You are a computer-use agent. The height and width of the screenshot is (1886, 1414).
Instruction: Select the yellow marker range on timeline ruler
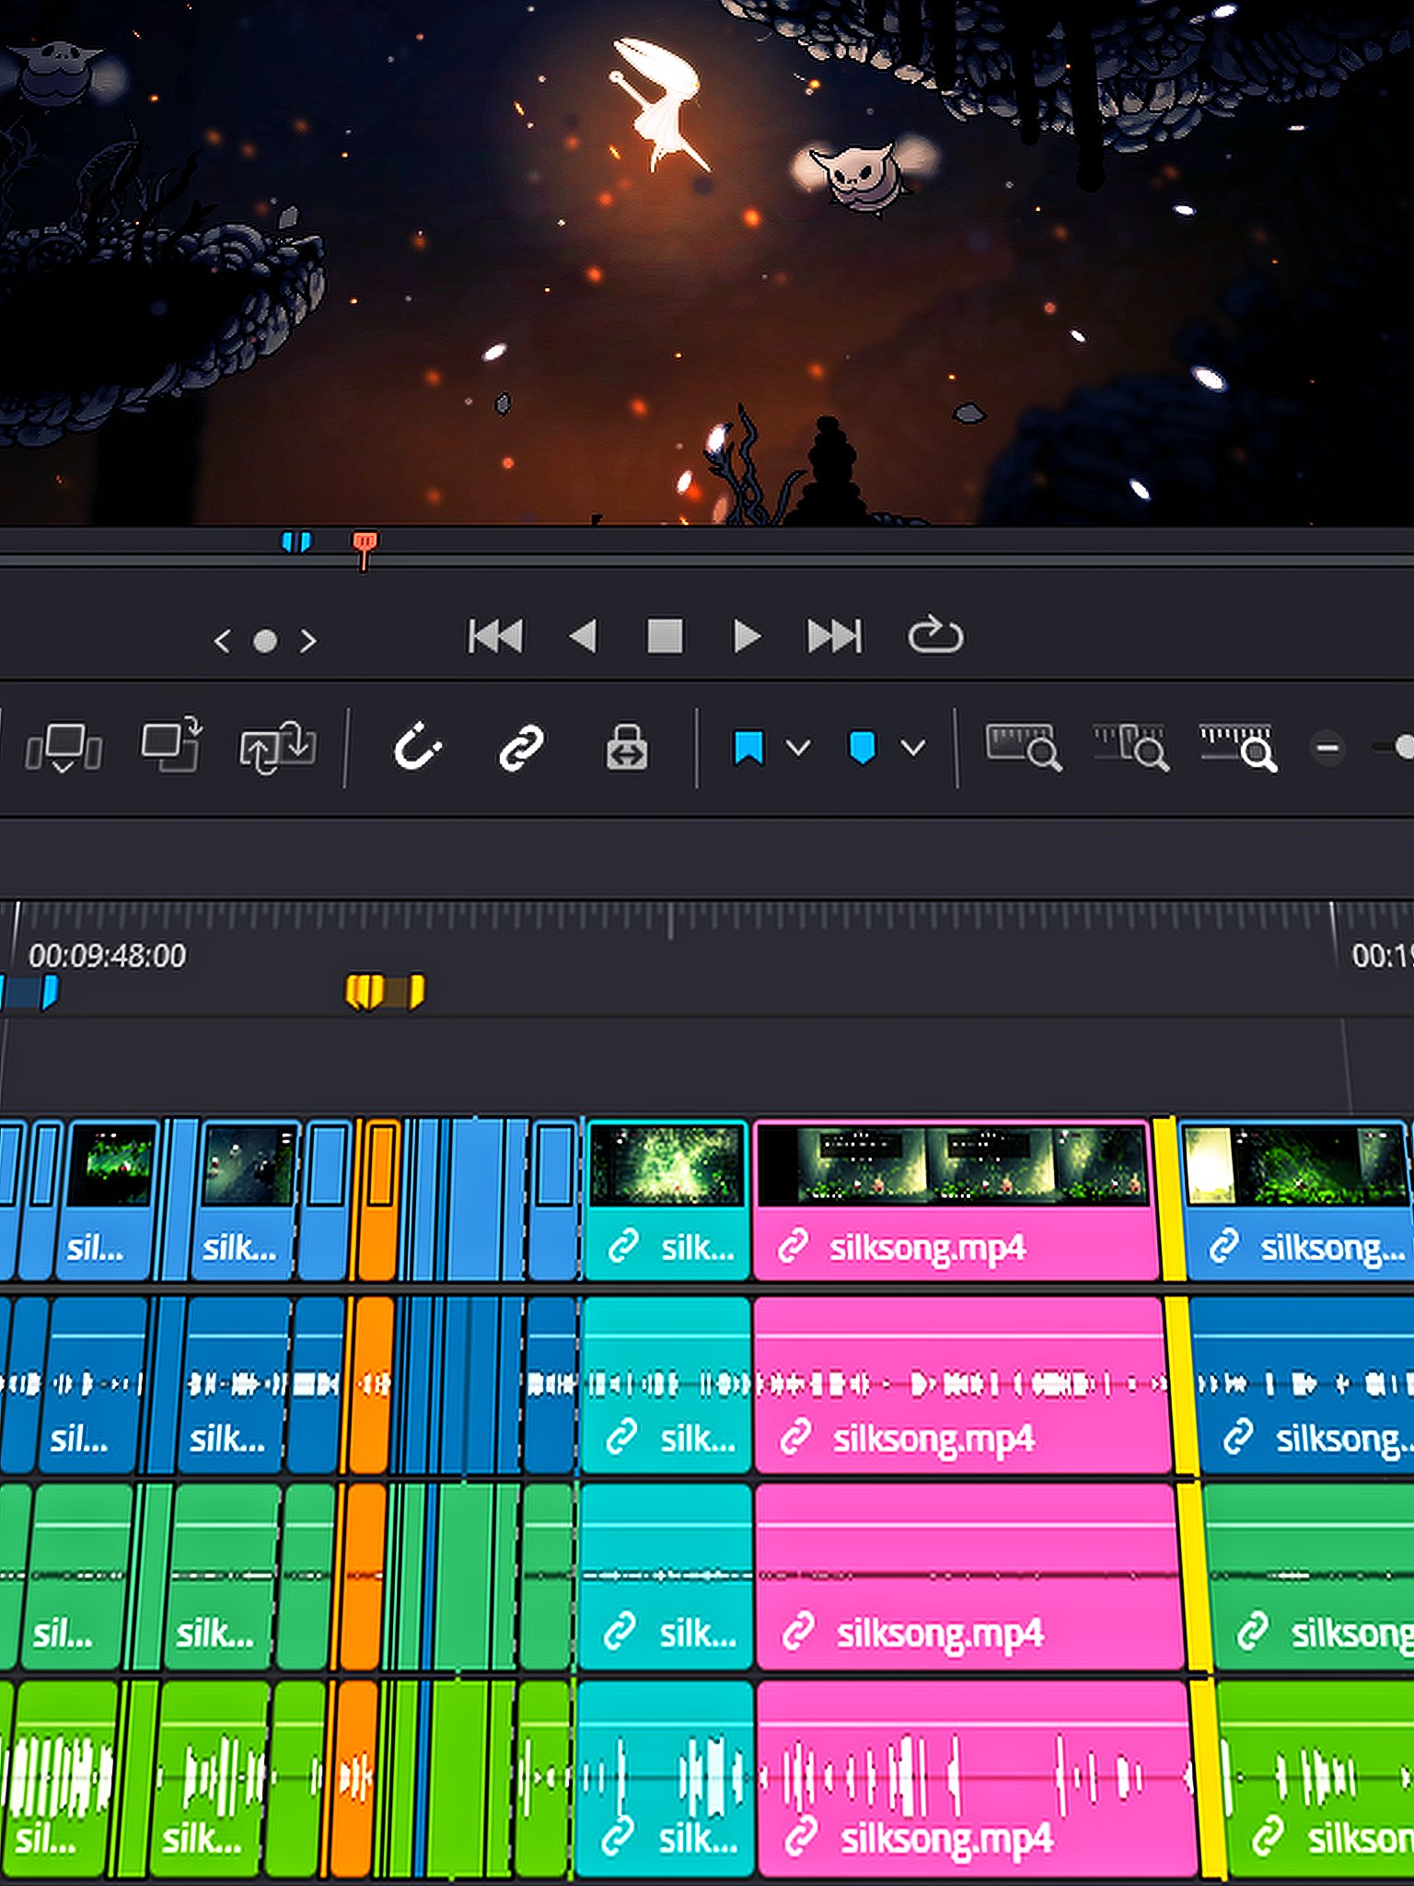(x=385, y=992)
